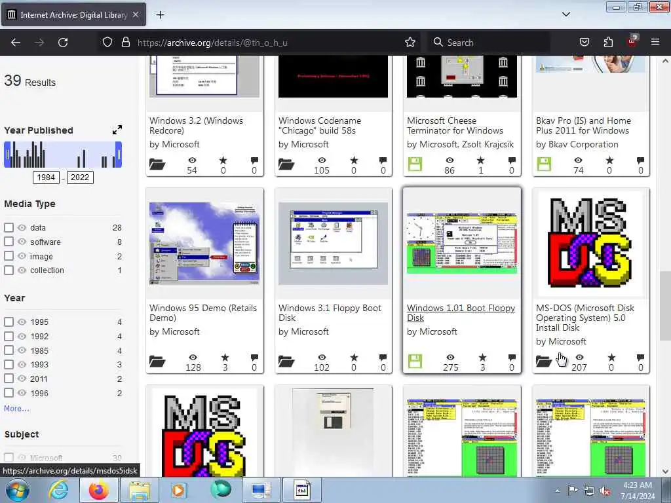Viewport: 671px width, 503px height.
Task: Open Windows Explorer from taskbar
Action: pyautogui.click(x=140, y=490)
